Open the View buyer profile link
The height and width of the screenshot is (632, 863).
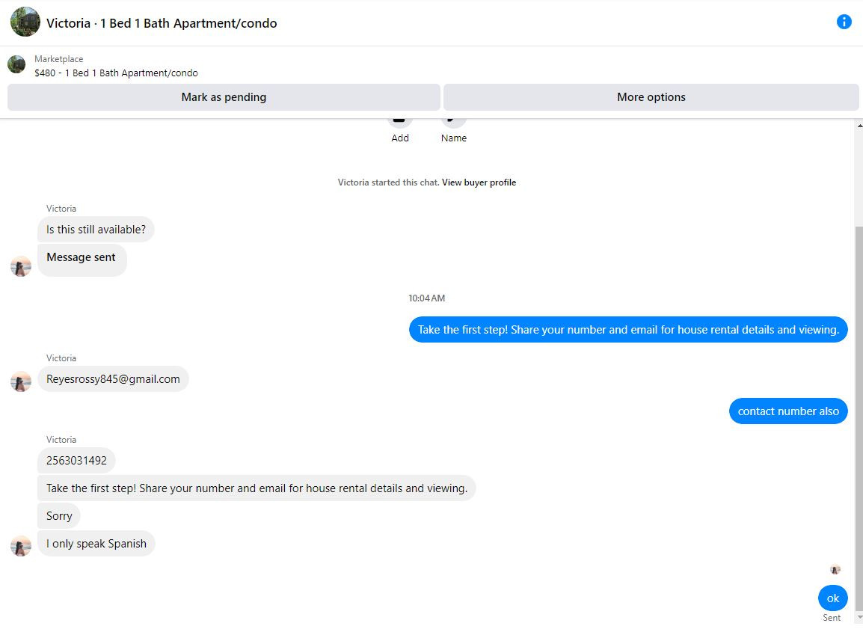(479, 182)
